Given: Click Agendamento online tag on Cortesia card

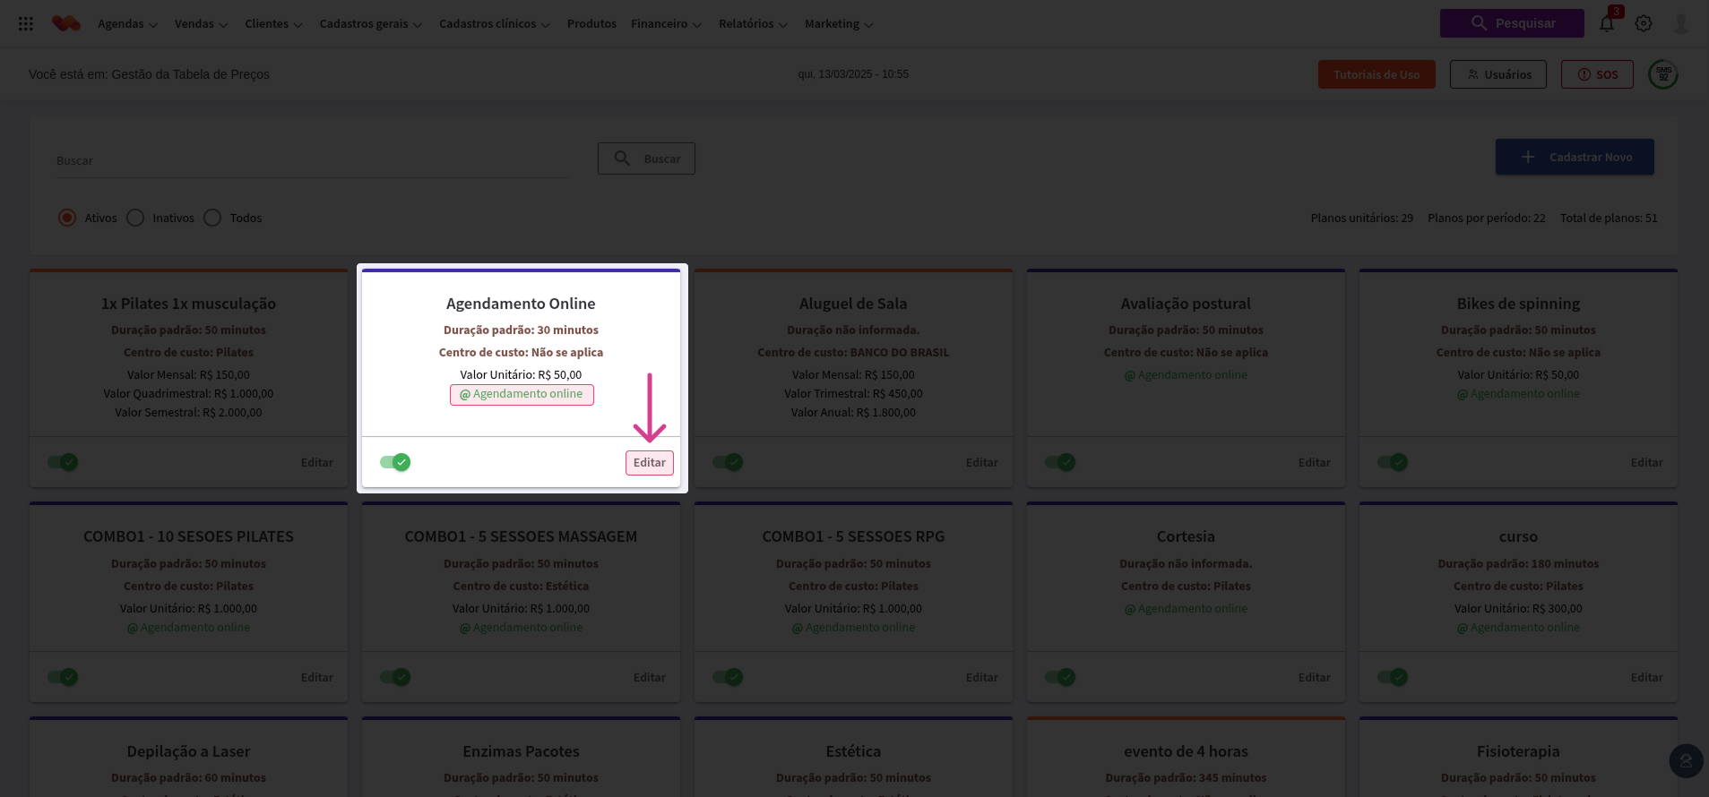Looking at the screenshot, I should pyautogui.click(x=1186, y=609).
